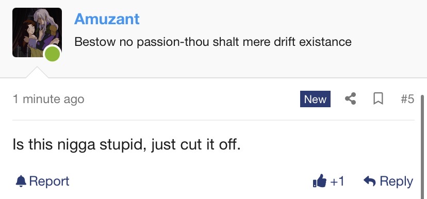Click the +1 label to like

coord(337,181)
